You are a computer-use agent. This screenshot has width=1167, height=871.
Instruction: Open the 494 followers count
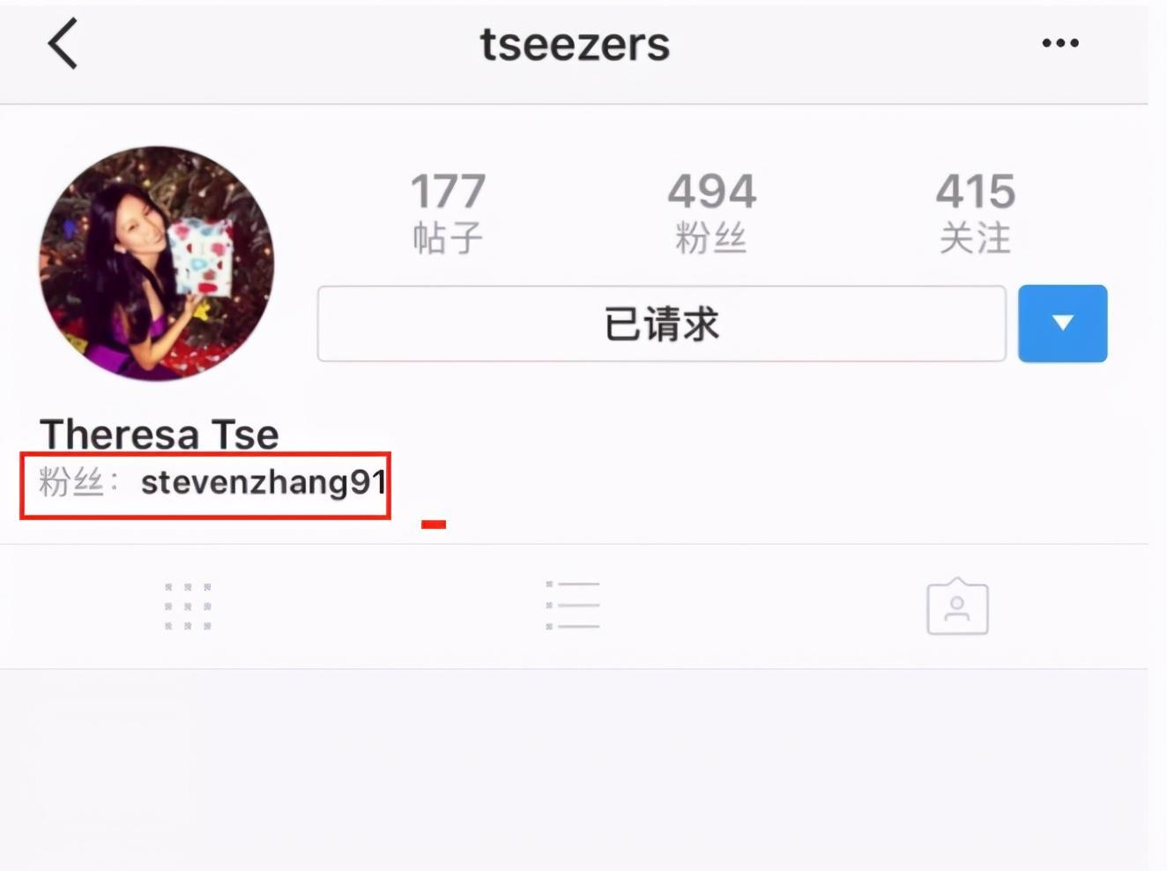click(711, 191)
